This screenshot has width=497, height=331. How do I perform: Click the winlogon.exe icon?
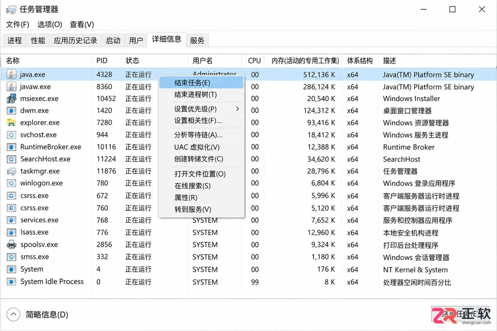[x=11, y=183]
